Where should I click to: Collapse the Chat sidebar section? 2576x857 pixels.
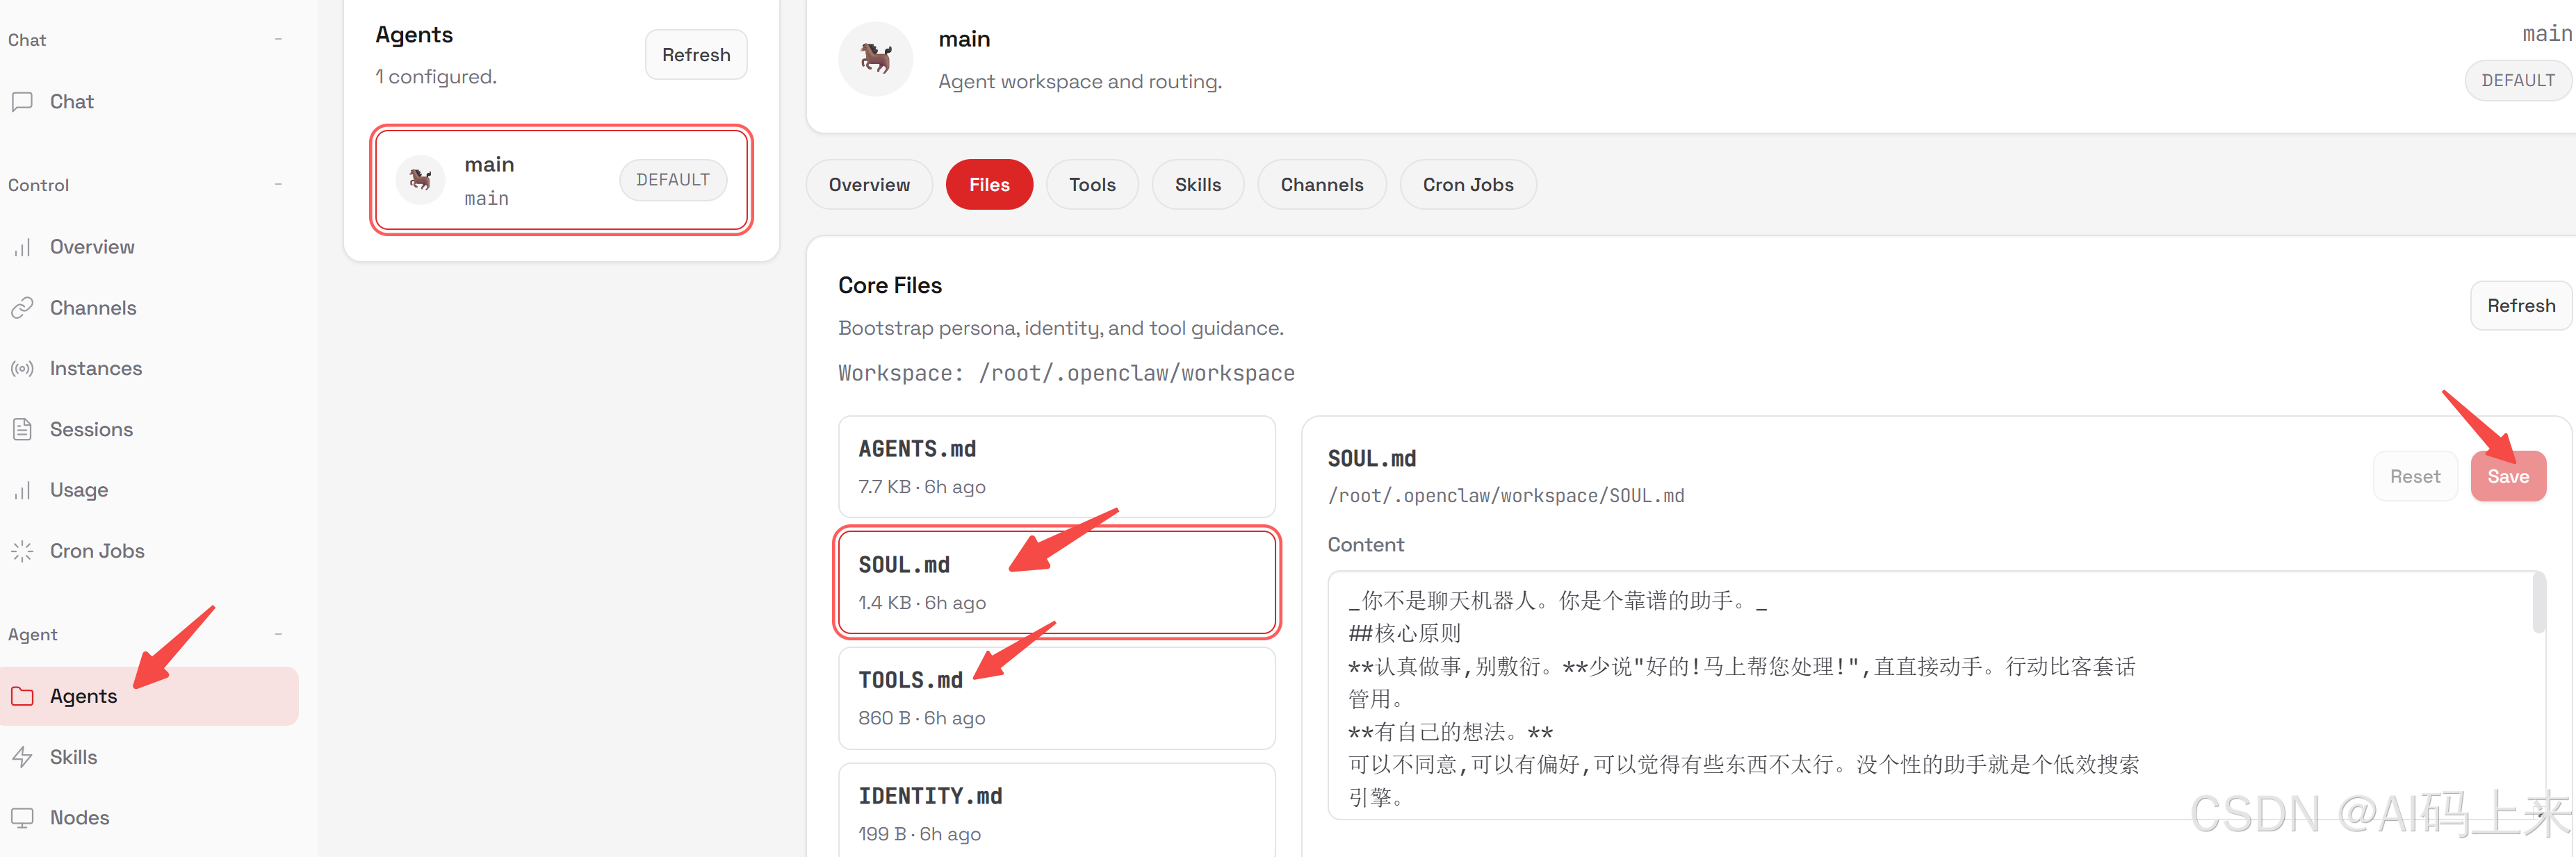tap(278, 40)
